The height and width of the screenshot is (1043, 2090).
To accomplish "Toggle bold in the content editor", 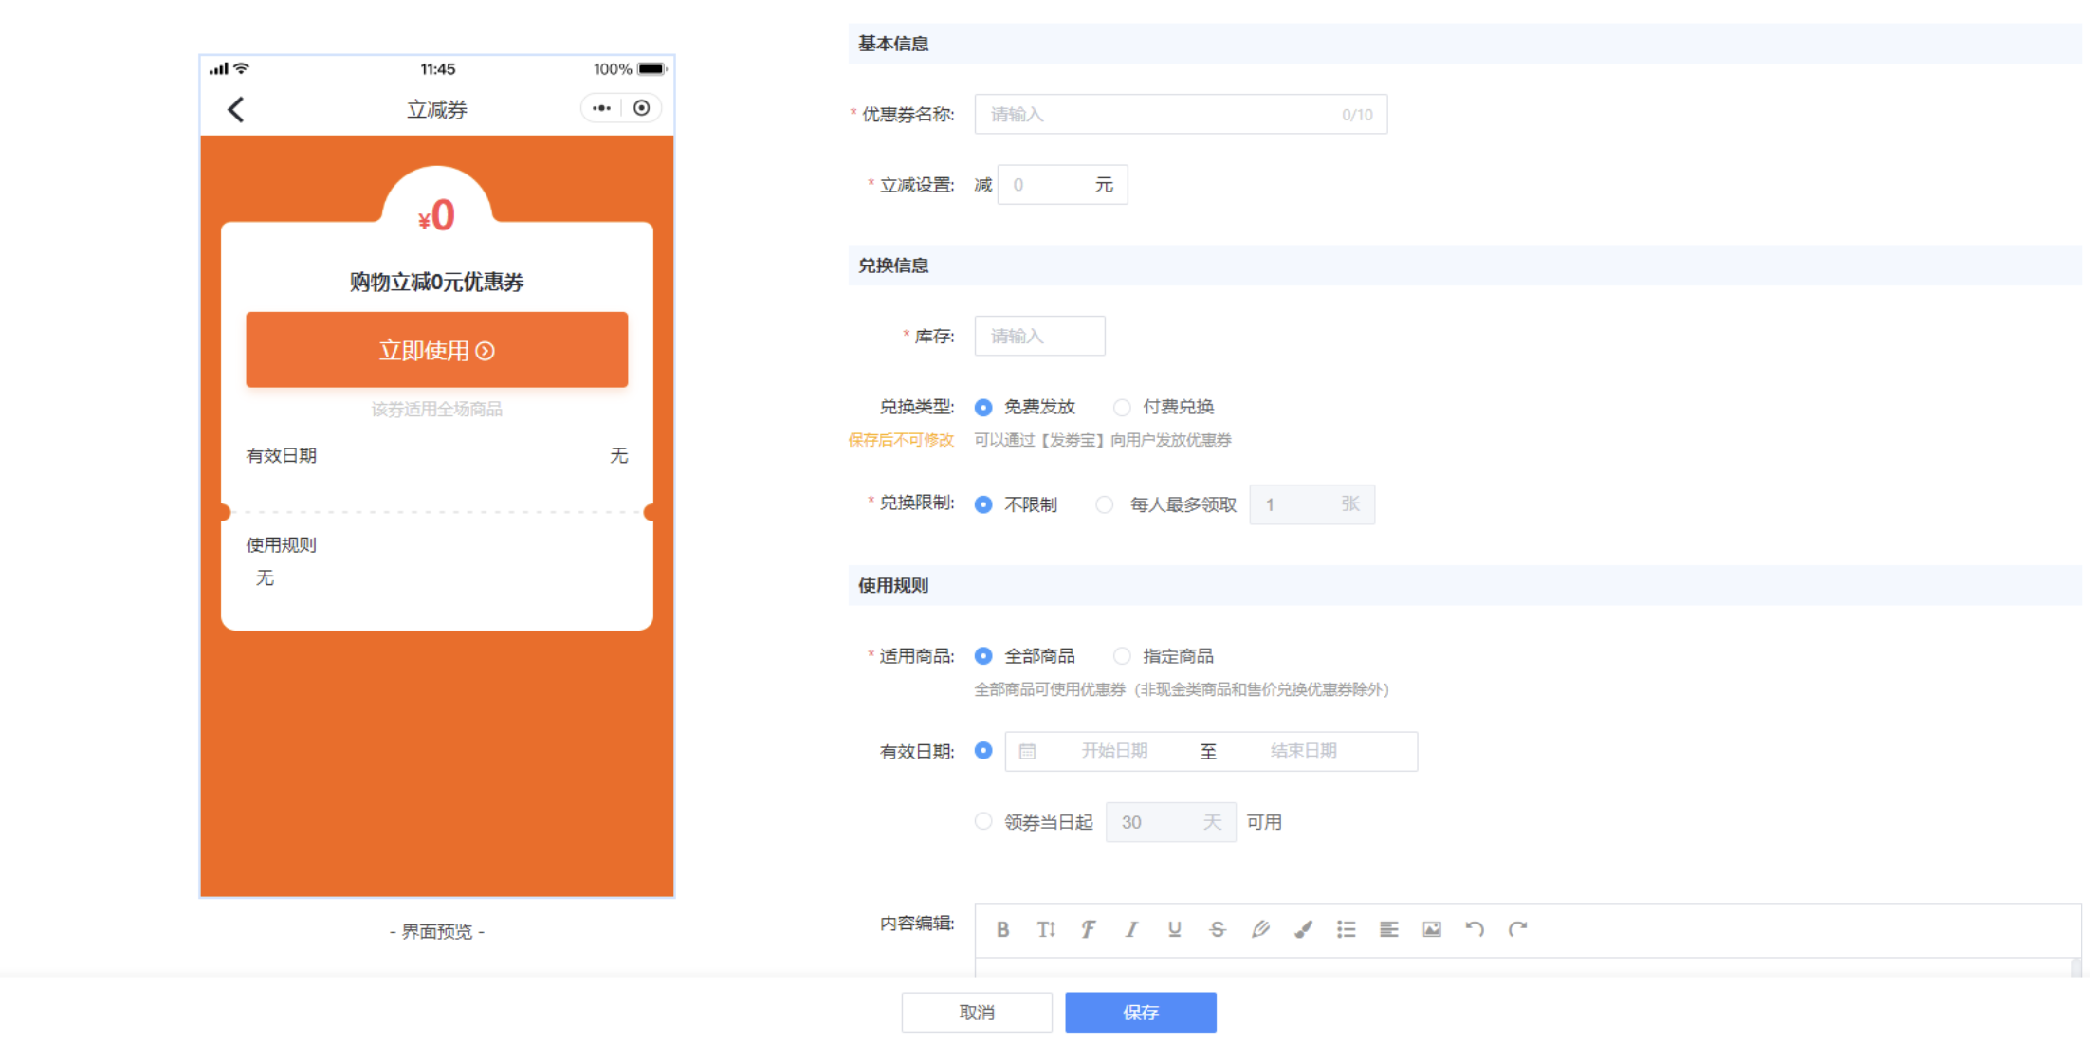I will click(x=1002, y=929).
